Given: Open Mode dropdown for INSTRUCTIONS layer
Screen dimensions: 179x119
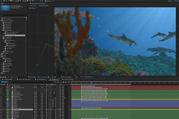Looking at the screenshot, I should (36, 86).
